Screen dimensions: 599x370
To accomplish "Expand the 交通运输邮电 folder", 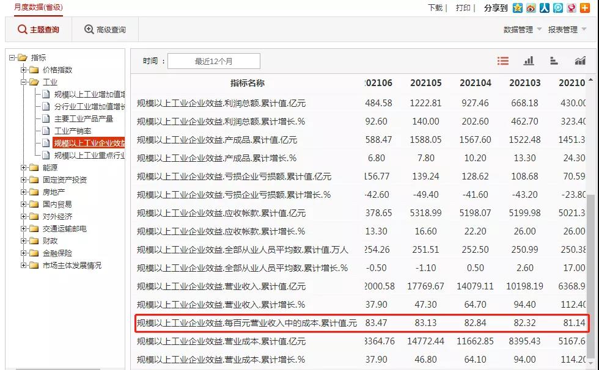I will point(24,228).
